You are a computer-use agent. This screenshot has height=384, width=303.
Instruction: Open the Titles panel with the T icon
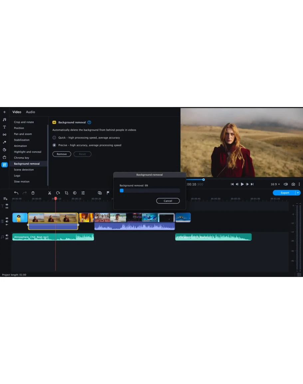click(x=4, y=127)
